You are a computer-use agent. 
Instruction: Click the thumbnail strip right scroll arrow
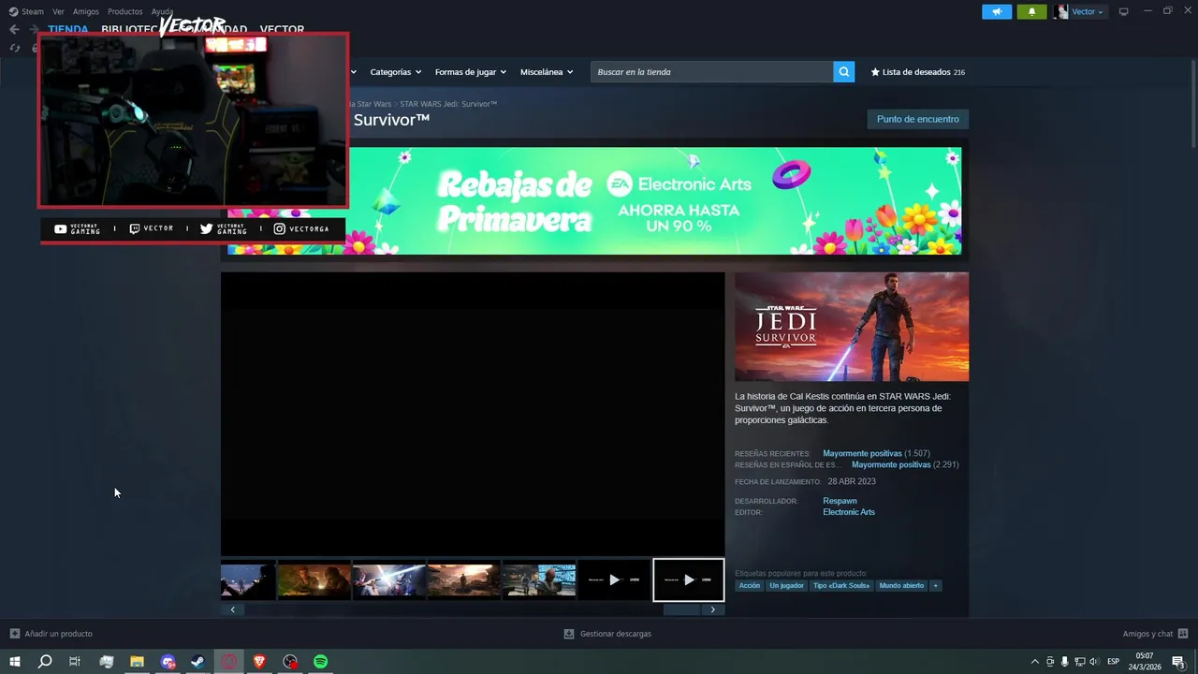pos(712,609)
